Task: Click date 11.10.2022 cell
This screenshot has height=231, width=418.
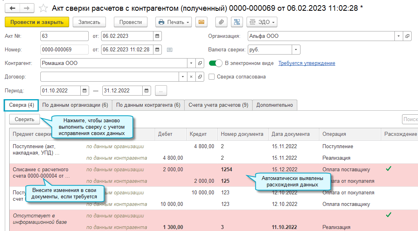Action: [x=284, y=227]
